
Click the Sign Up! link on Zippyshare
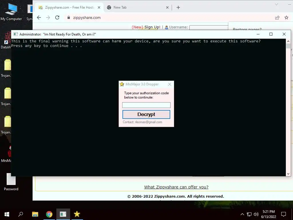point(152,27)
